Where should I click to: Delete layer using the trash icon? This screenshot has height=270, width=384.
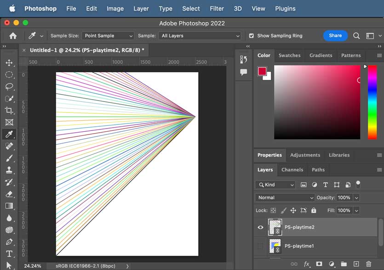point(368,264)
